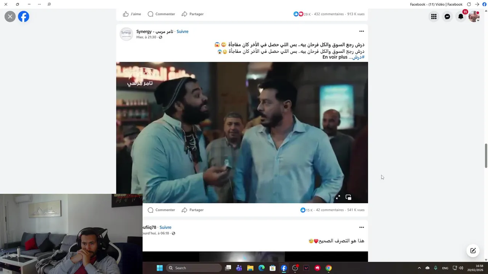Click the Facebook logo home icon

pos(24,16)
